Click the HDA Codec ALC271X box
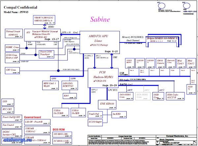The image size is (198, 146). (x=175, y=96)
